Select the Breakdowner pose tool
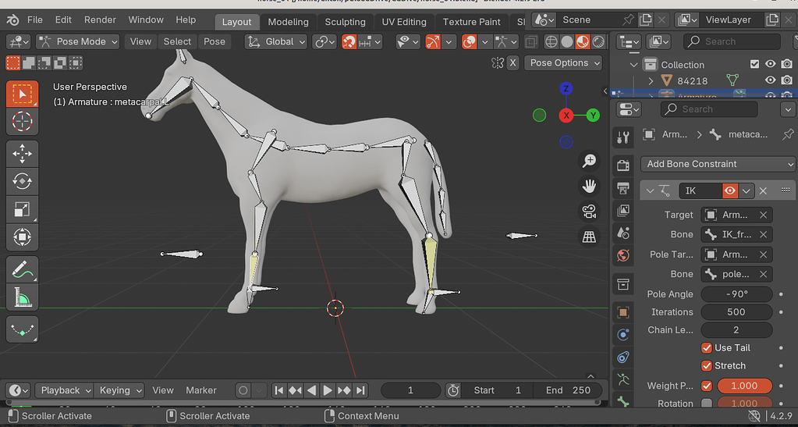This screenshot has height=427, width=798. click(22, 329)
